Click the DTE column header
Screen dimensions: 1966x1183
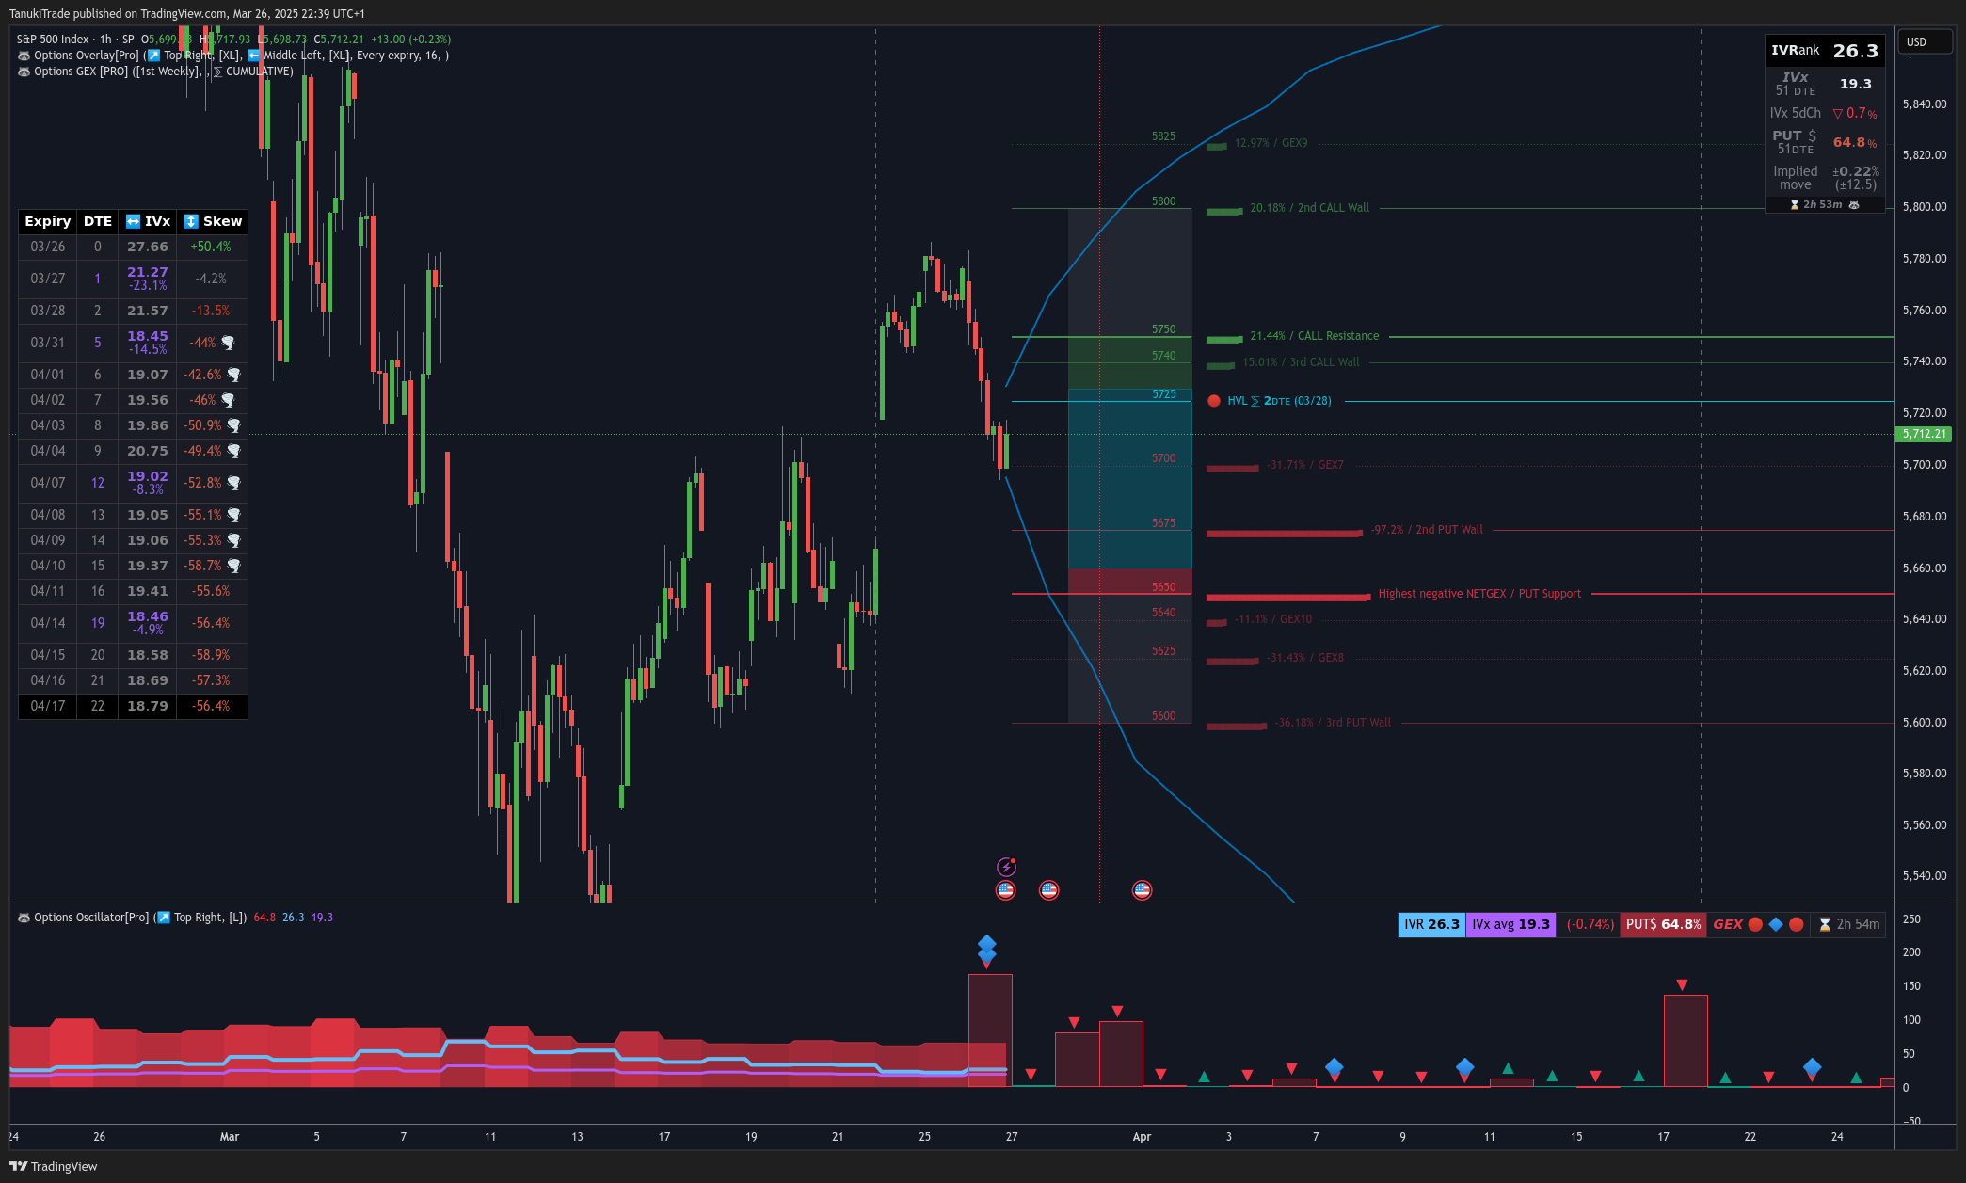[x=98, y=221]
